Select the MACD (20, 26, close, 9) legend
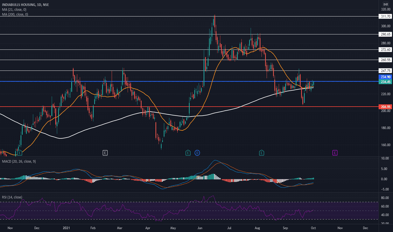The height and width of the screenshot is (232, 393). [19, 161]
